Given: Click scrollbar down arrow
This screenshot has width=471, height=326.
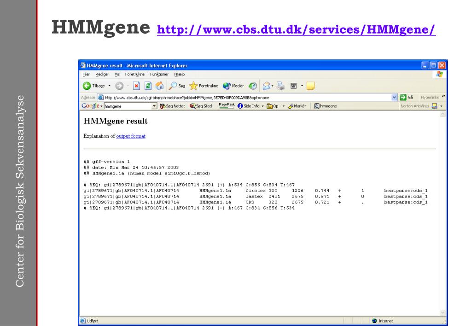Looking at the screenshot, I should point(442,313).
